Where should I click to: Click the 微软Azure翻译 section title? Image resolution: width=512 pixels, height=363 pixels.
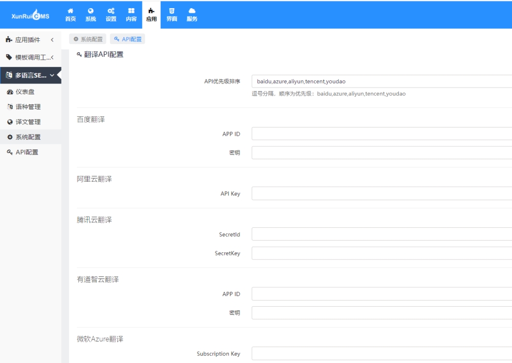coord(100,339)
